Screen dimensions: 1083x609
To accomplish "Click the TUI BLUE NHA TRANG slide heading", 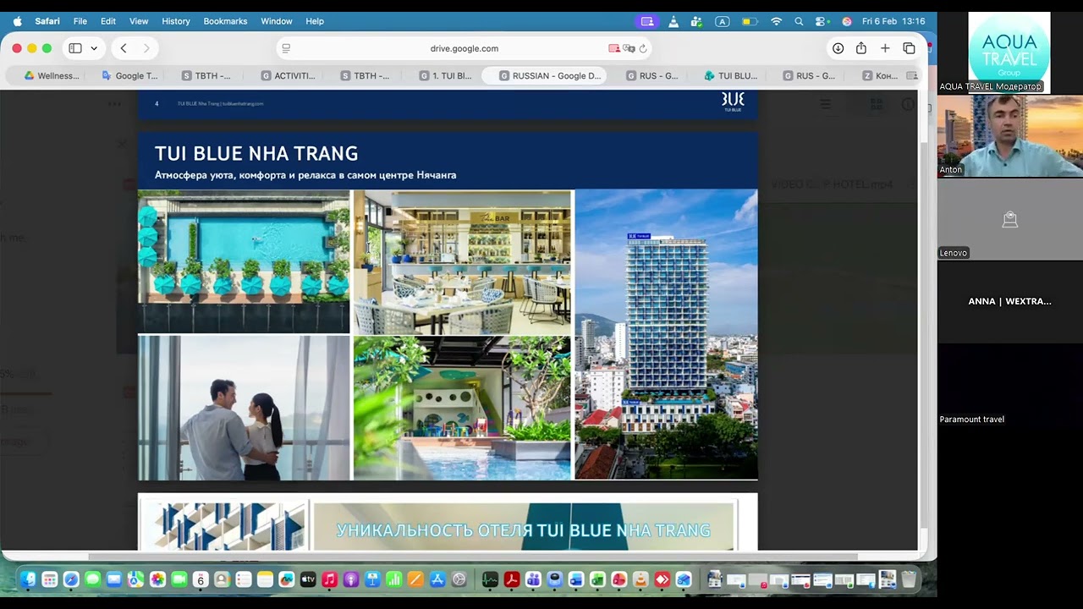I will (256, 154).
